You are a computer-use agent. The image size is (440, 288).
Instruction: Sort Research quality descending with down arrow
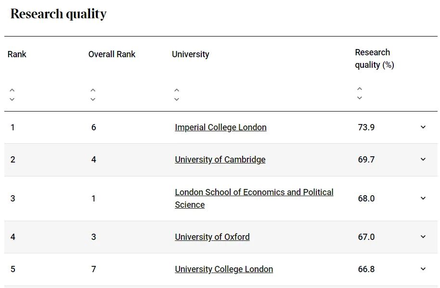click(x=360, y=98)
